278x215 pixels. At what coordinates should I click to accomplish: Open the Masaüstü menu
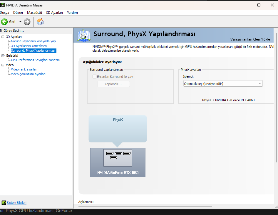coord(34,13)
